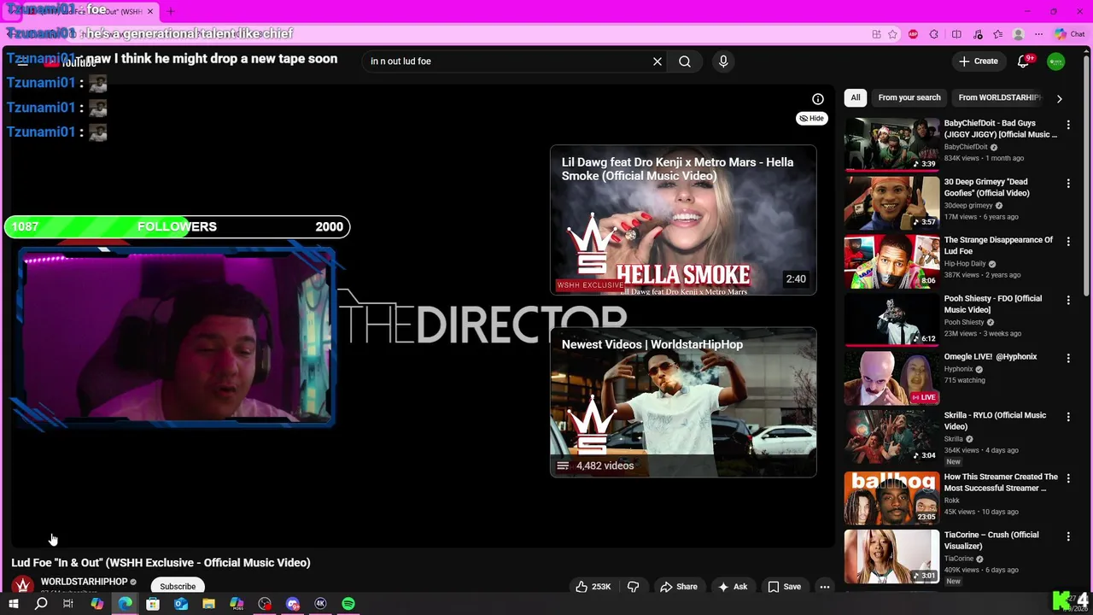
Task: Open options for Strange Disappearance of Lud Foe
Action: 1068,242
